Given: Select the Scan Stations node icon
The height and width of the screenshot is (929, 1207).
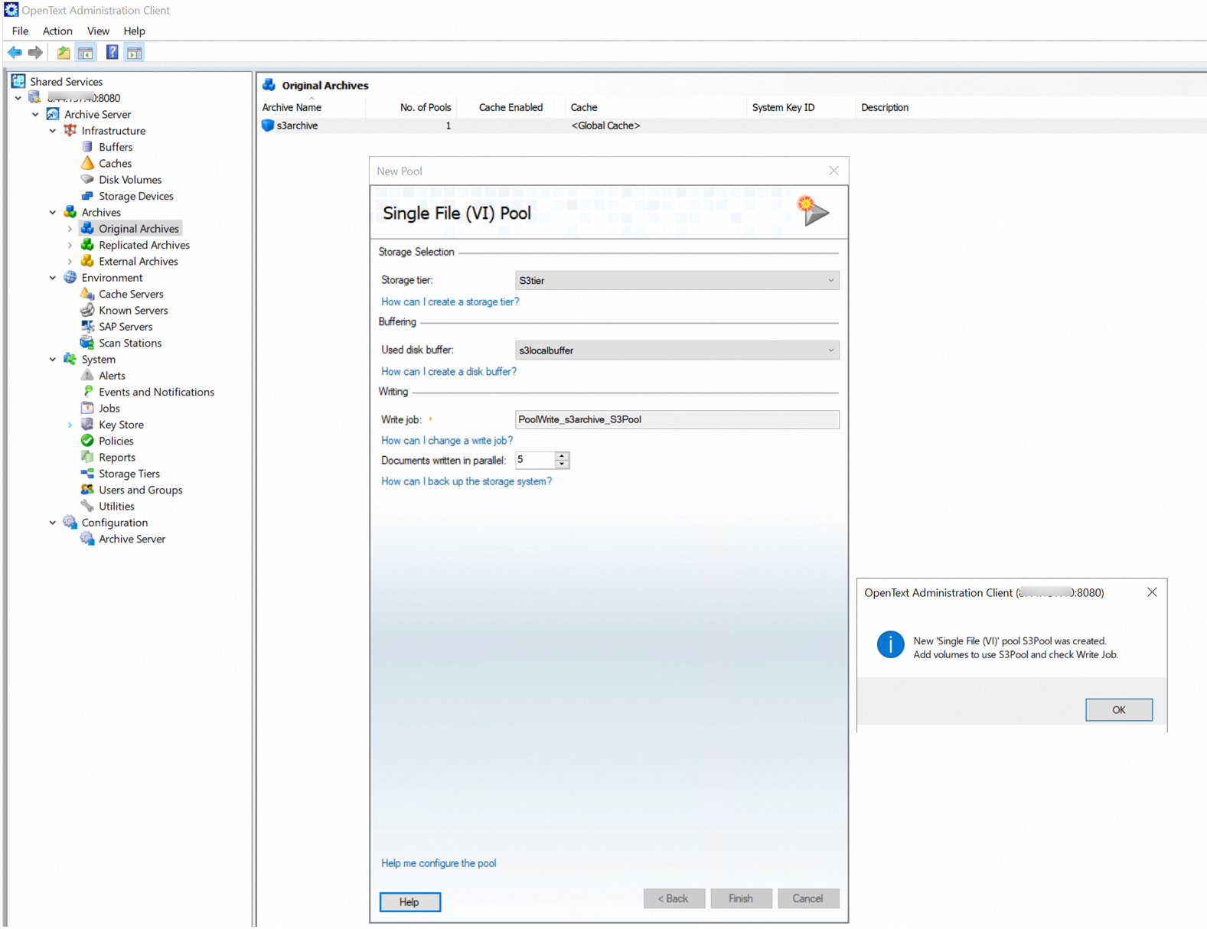Looking at the screenshot, I should 87,343.
